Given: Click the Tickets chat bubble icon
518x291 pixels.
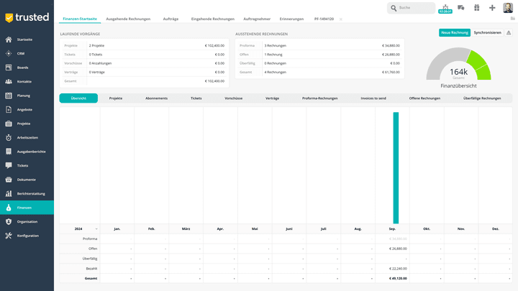Looking at the screenshot, I should point(9,165).
